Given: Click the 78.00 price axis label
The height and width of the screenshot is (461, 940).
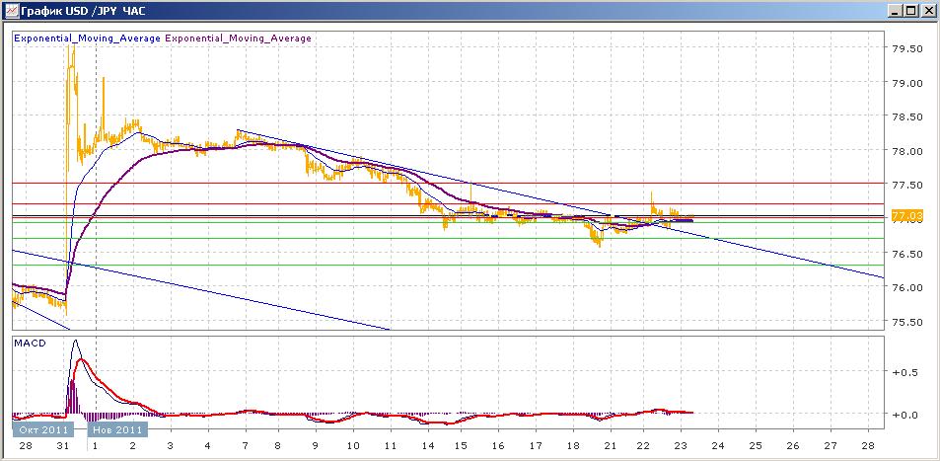Looking at the screenshot, I should (907, 152).
